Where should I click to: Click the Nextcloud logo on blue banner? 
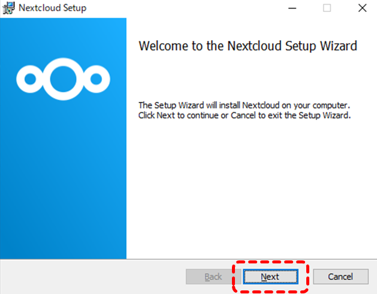64,79
